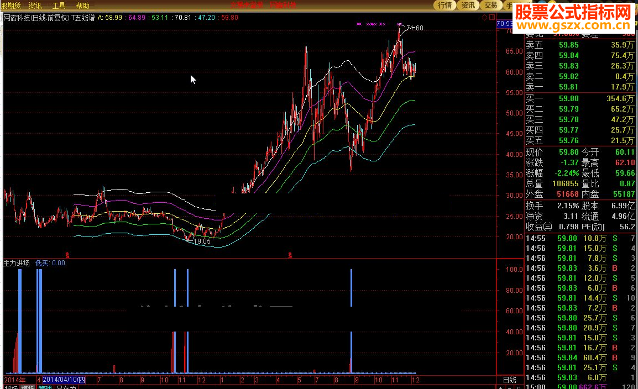Click the 外盘 value 51668

point(568,195)
